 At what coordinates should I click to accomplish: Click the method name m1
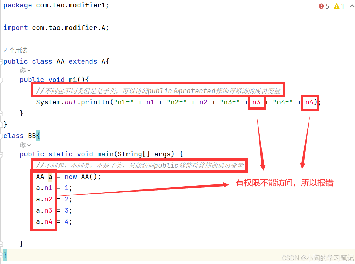tap(73, 80)
